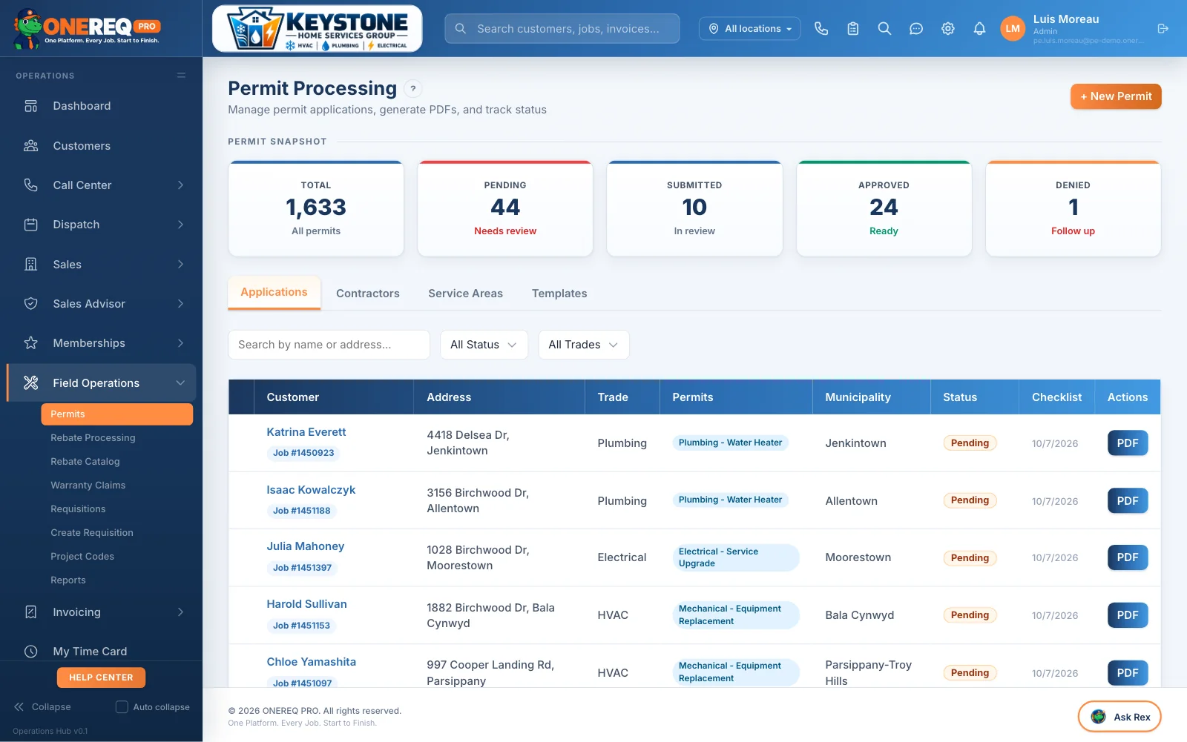Click the New Permit button
The height and width of the screenshot is (742, 1187).
[1116, 96]
